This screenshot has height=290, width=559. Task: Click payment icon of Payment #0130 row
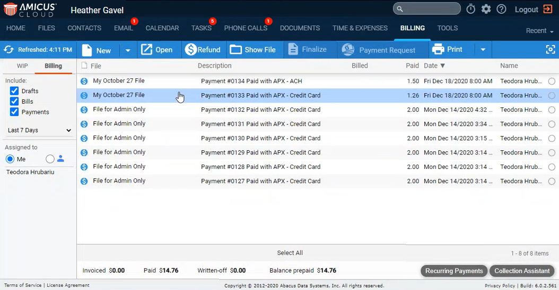84,138
